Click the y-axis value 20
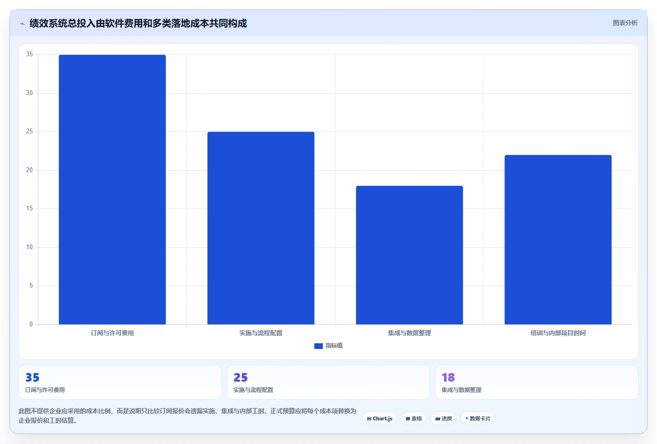Screen dimensions: 657x444 pos(29,170)
